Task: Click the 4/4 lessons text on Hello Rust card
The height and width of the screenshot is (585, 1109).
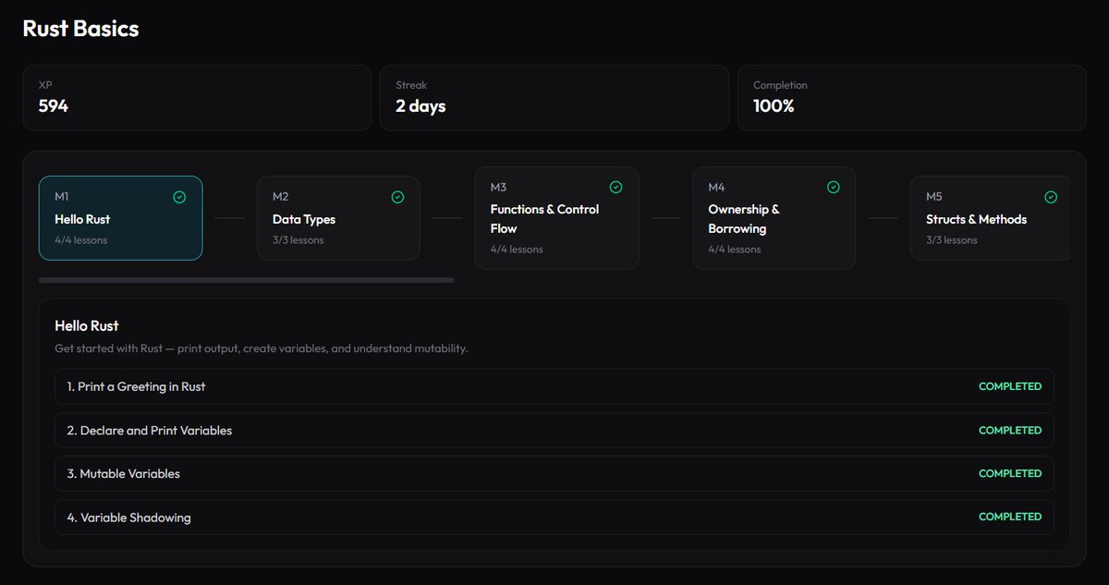Action: pos(81,240)
